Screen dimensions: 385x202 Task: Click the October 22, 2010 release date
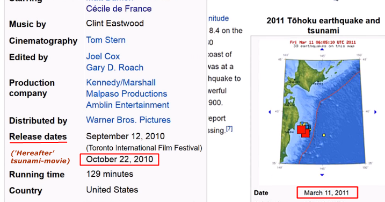tap(120, 160)
